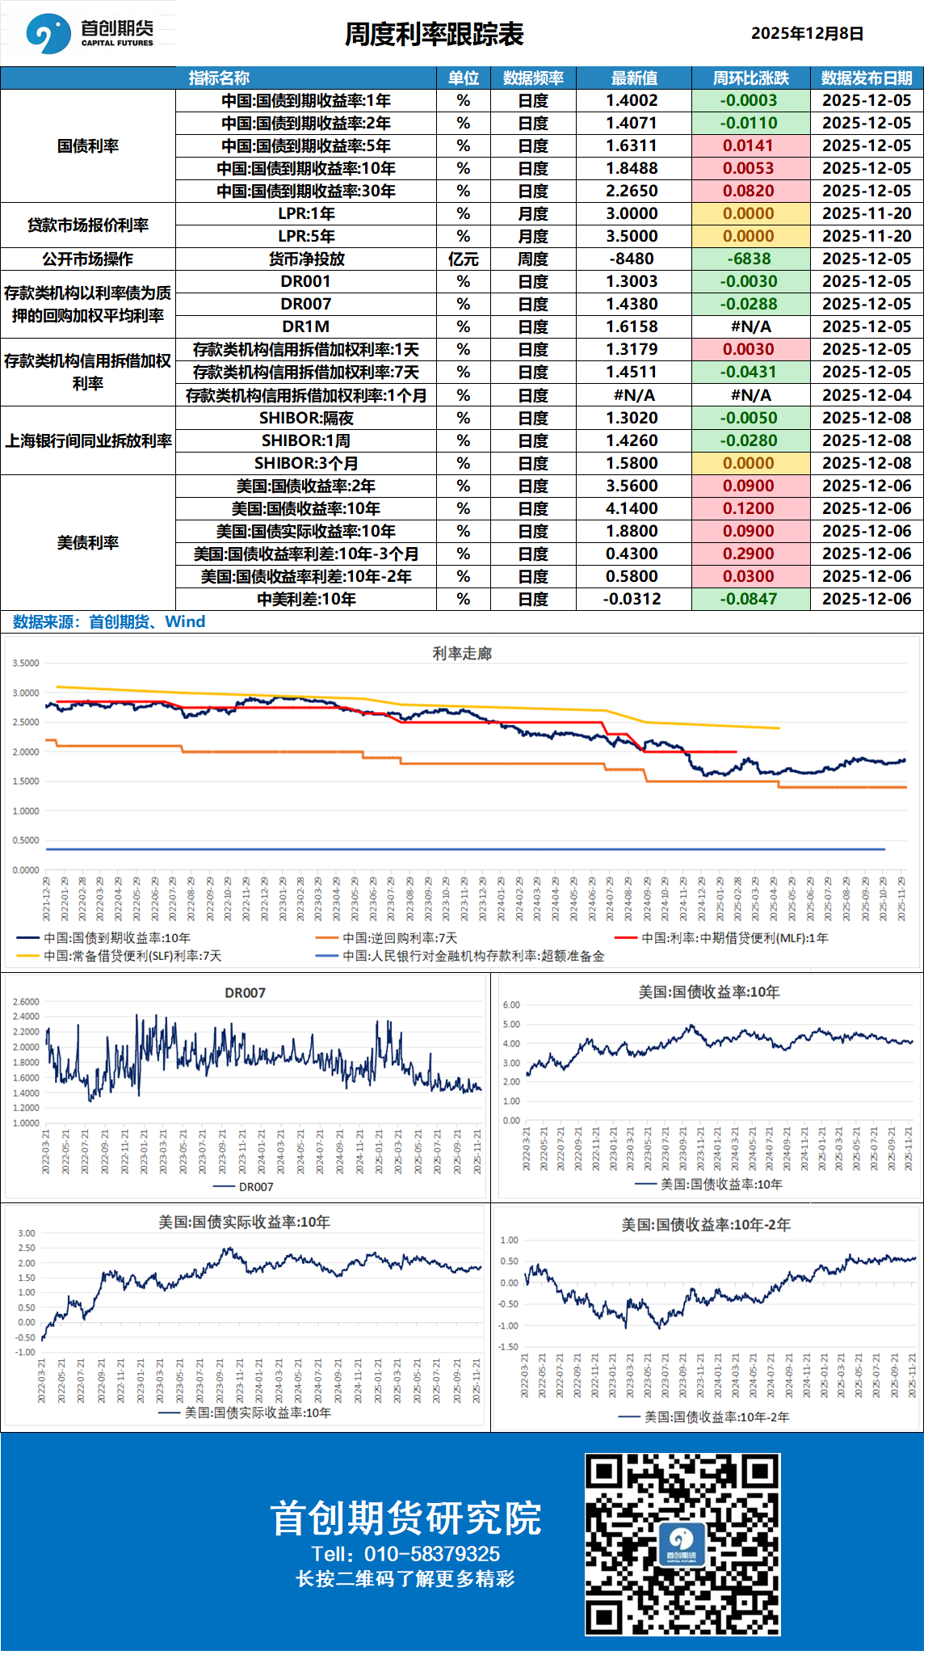This screenshot has width=928, height=1655.
Task: Click the report date 2025年12月8日
Action: click(x=807, y=34)
